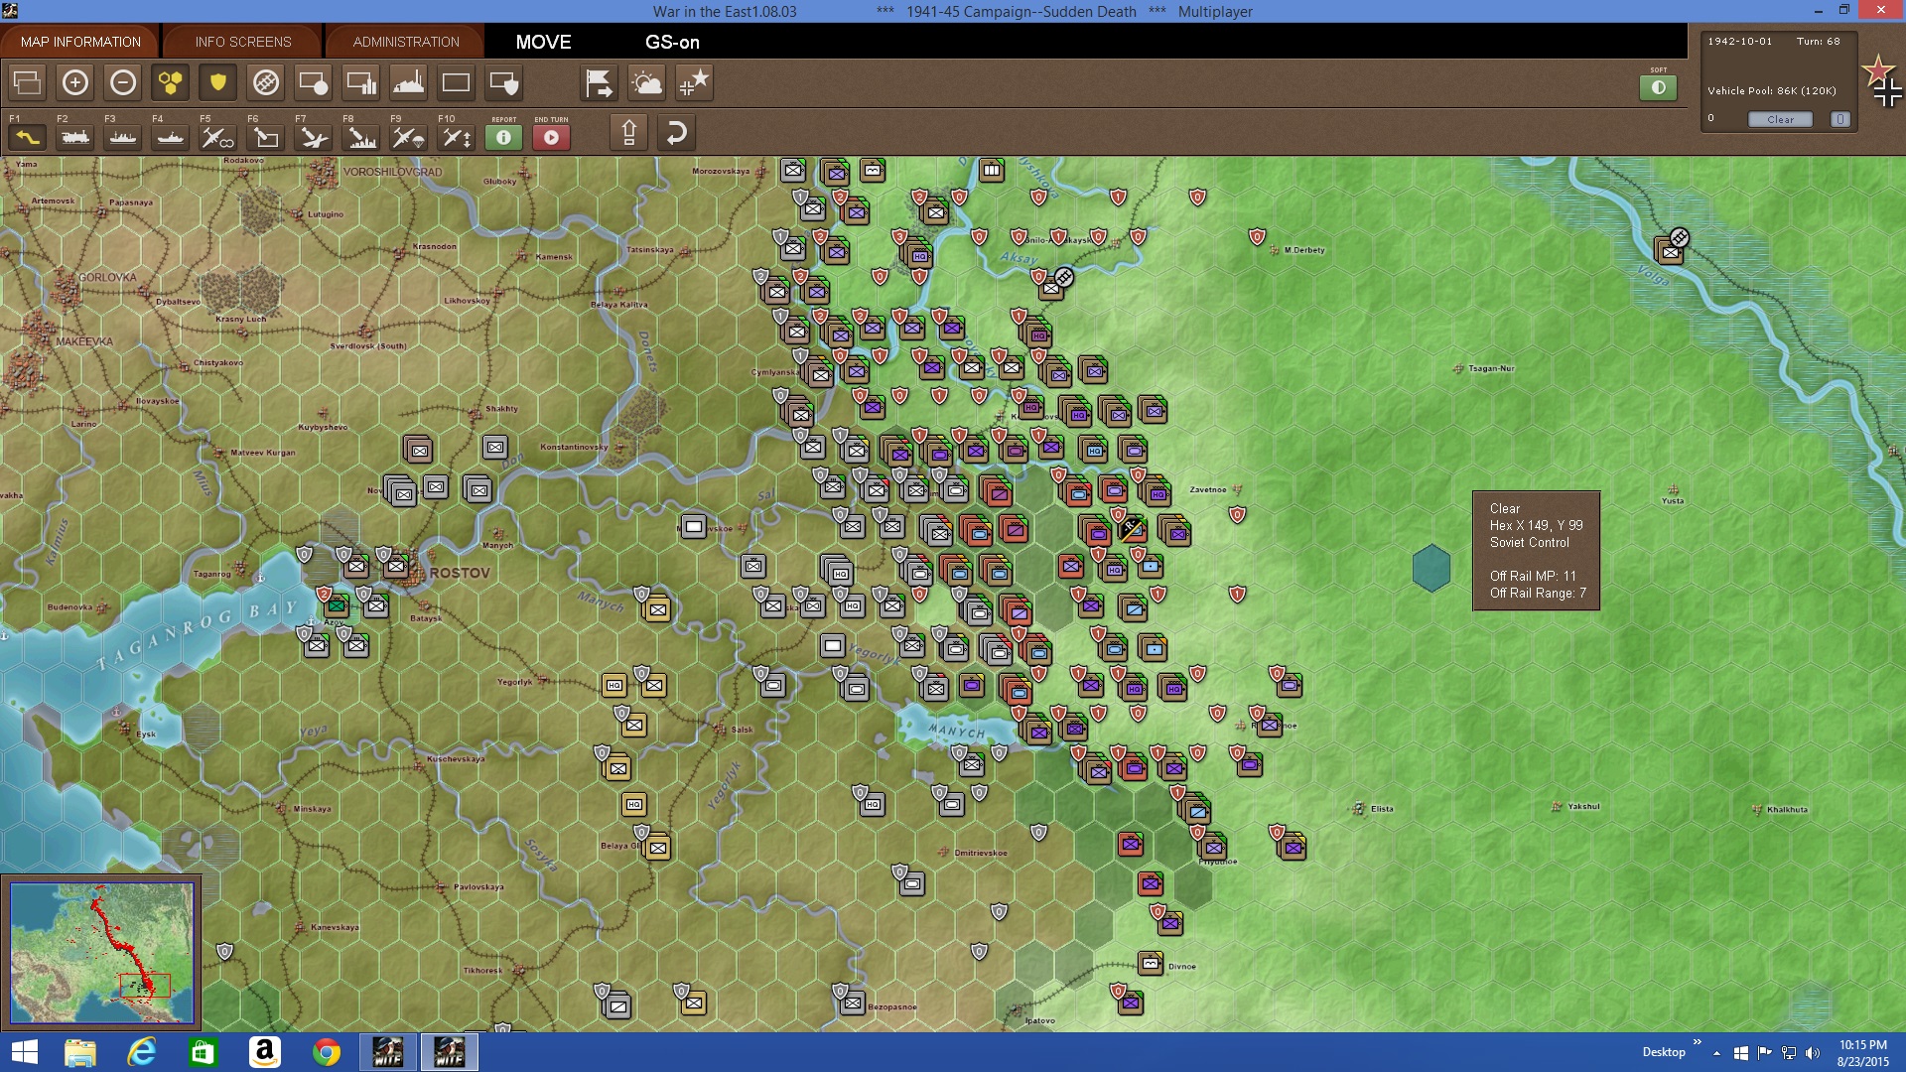The width and height of the screenshot is (1906, 1072).
Task: Click the up arrow icon
Action: (629, 132)
